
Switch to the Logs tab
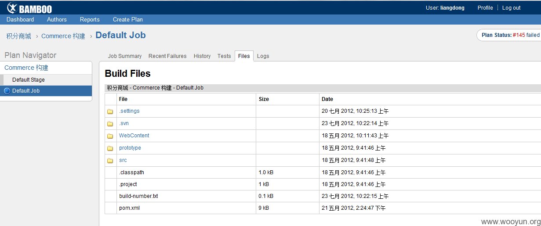coord(263,56)
